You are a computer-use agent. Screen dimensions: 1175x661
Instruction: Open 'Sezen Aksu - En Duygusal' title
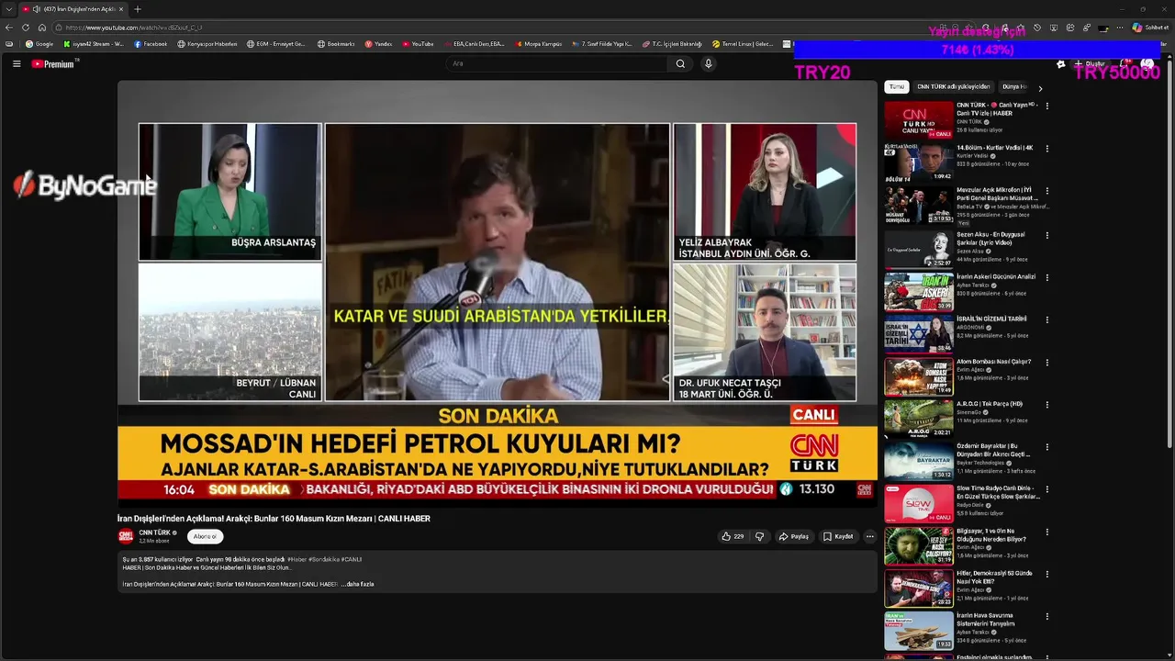[x=990, y=239]
